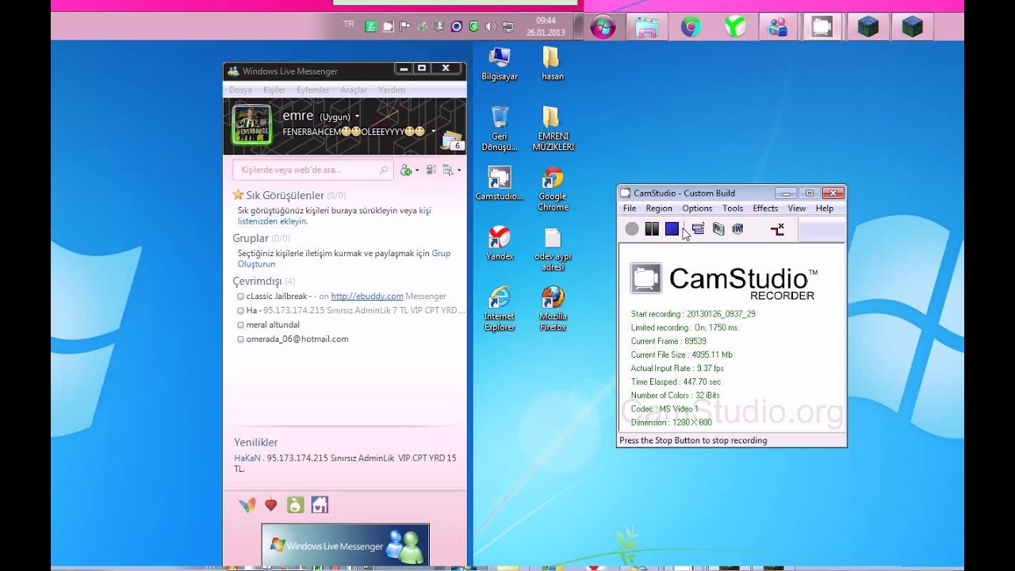
Task: Click the magnifier icon in Messenger search box
Action: click(x=384, y=170)
